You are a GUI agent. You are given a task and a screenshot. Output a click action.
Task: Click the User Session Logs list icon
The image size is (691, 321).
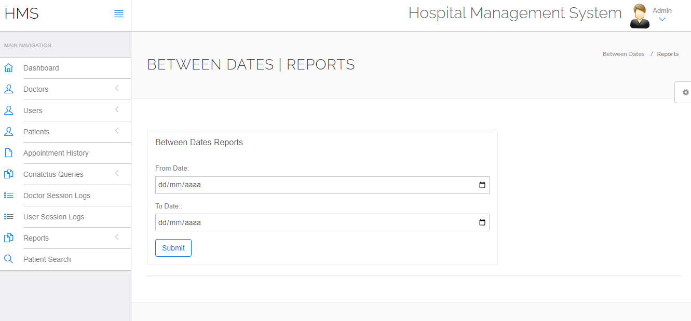point(8,217)
